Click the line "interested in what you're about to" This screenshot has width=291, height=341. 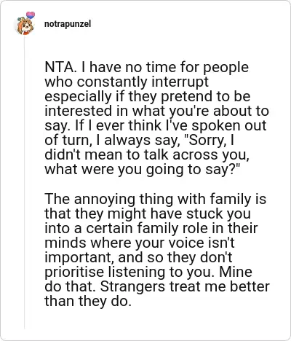click(157, 111)
